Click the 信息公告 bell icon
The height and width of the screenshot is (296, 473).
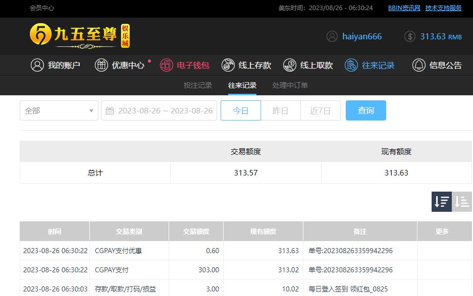coord(418,65)
